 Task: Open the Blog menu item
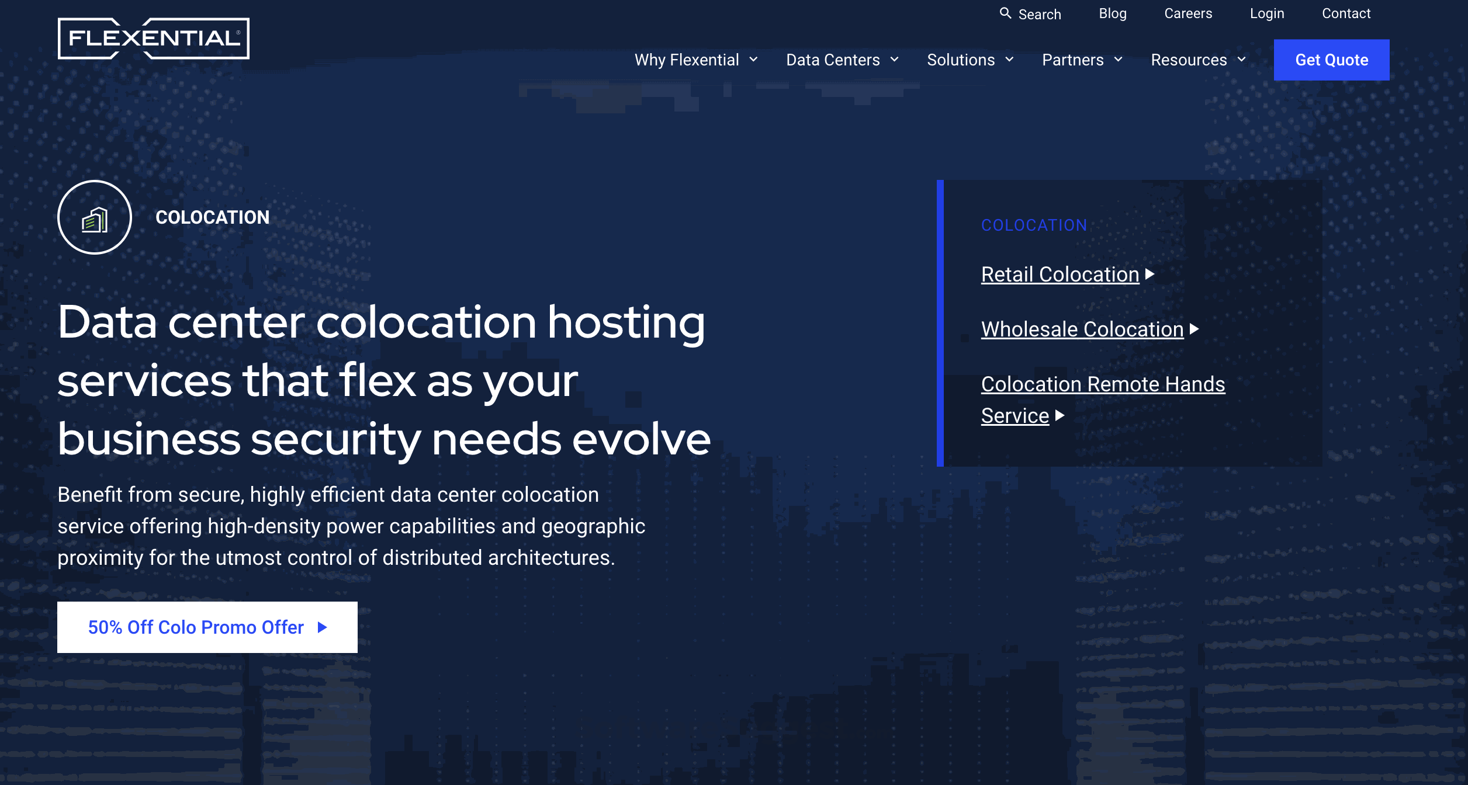point(1112,13)
